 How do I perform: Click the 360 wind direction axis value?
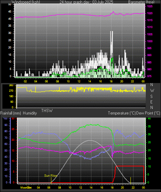click(11, 85)
